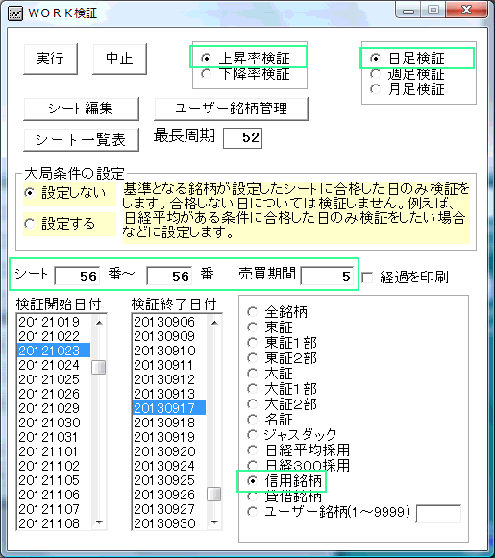Open シート編集

(81, 109)
